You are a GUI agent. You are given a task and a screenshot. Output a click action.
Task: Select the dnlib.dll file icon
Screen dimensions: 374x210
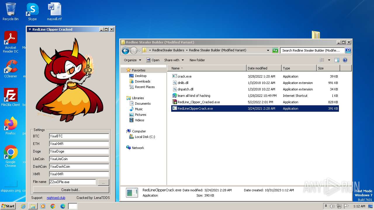pos(174,83)
